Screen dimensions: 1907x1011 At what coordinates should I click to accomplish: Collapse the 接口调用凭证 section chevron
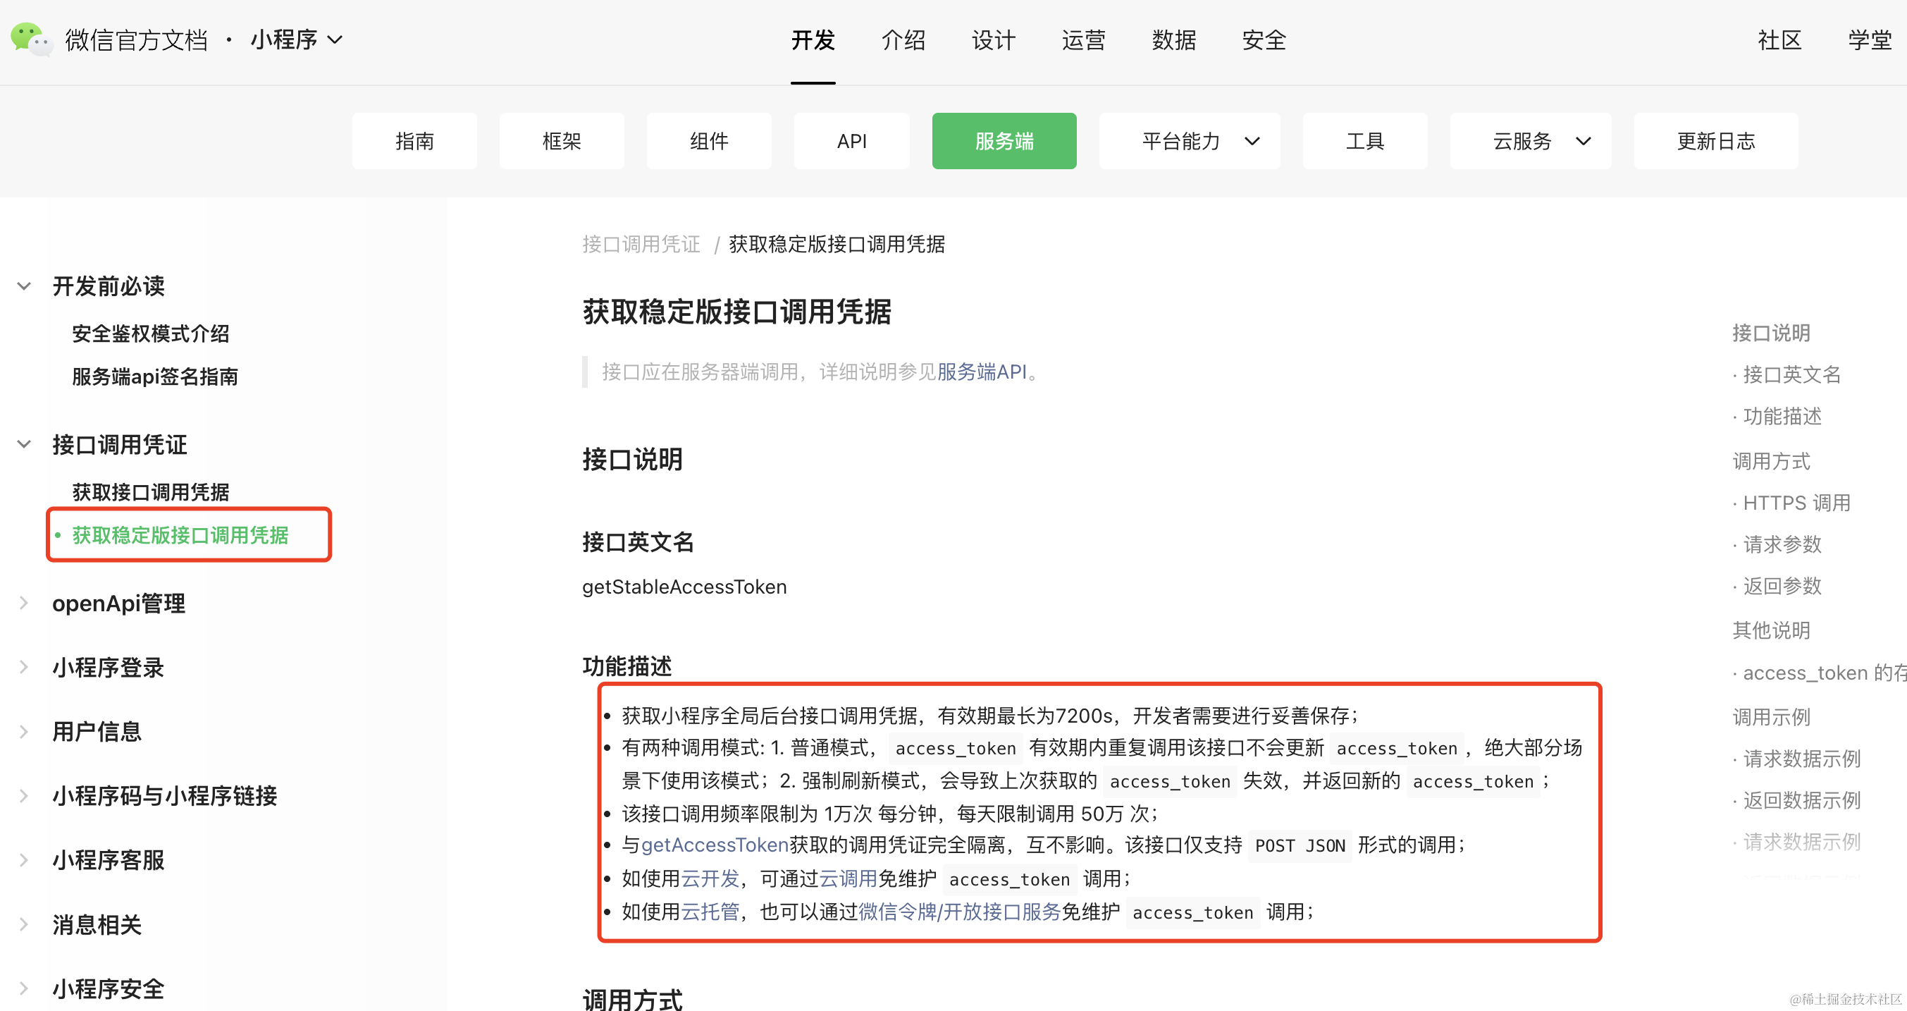pyautogui.click(x=24, y=444)
